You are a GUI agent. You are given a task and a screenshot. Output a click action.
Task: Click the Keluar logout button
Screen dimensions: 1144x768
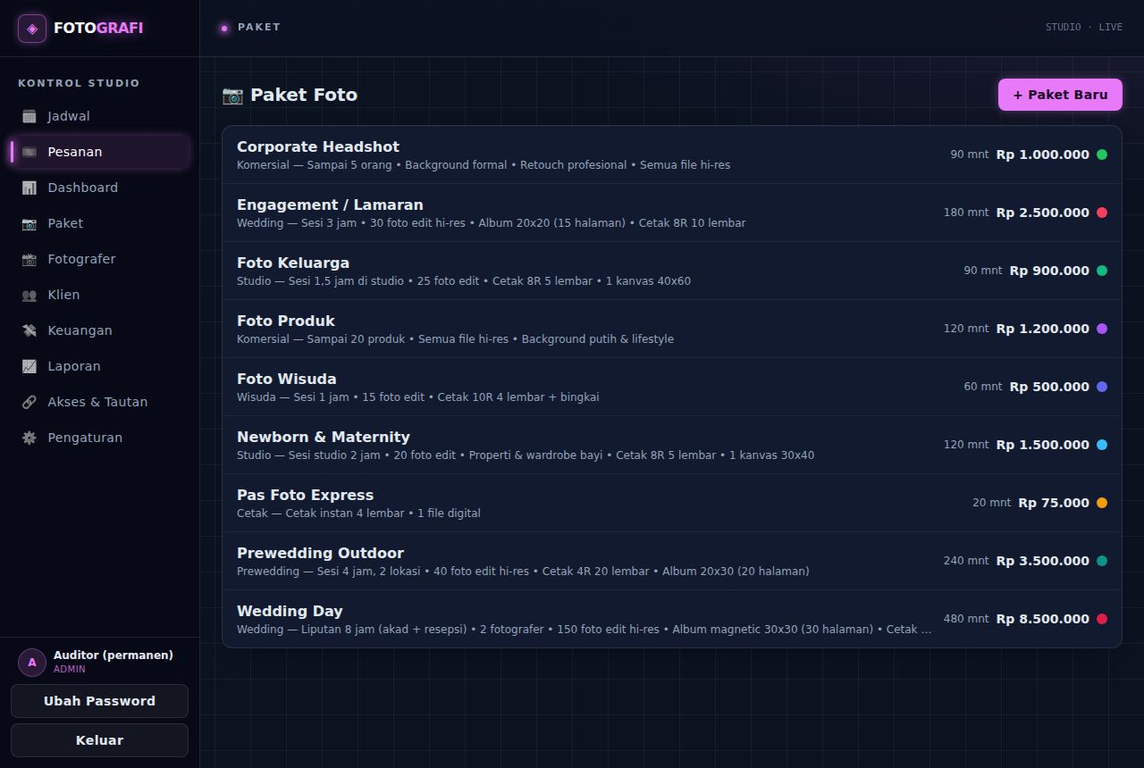tap(99, 740)
